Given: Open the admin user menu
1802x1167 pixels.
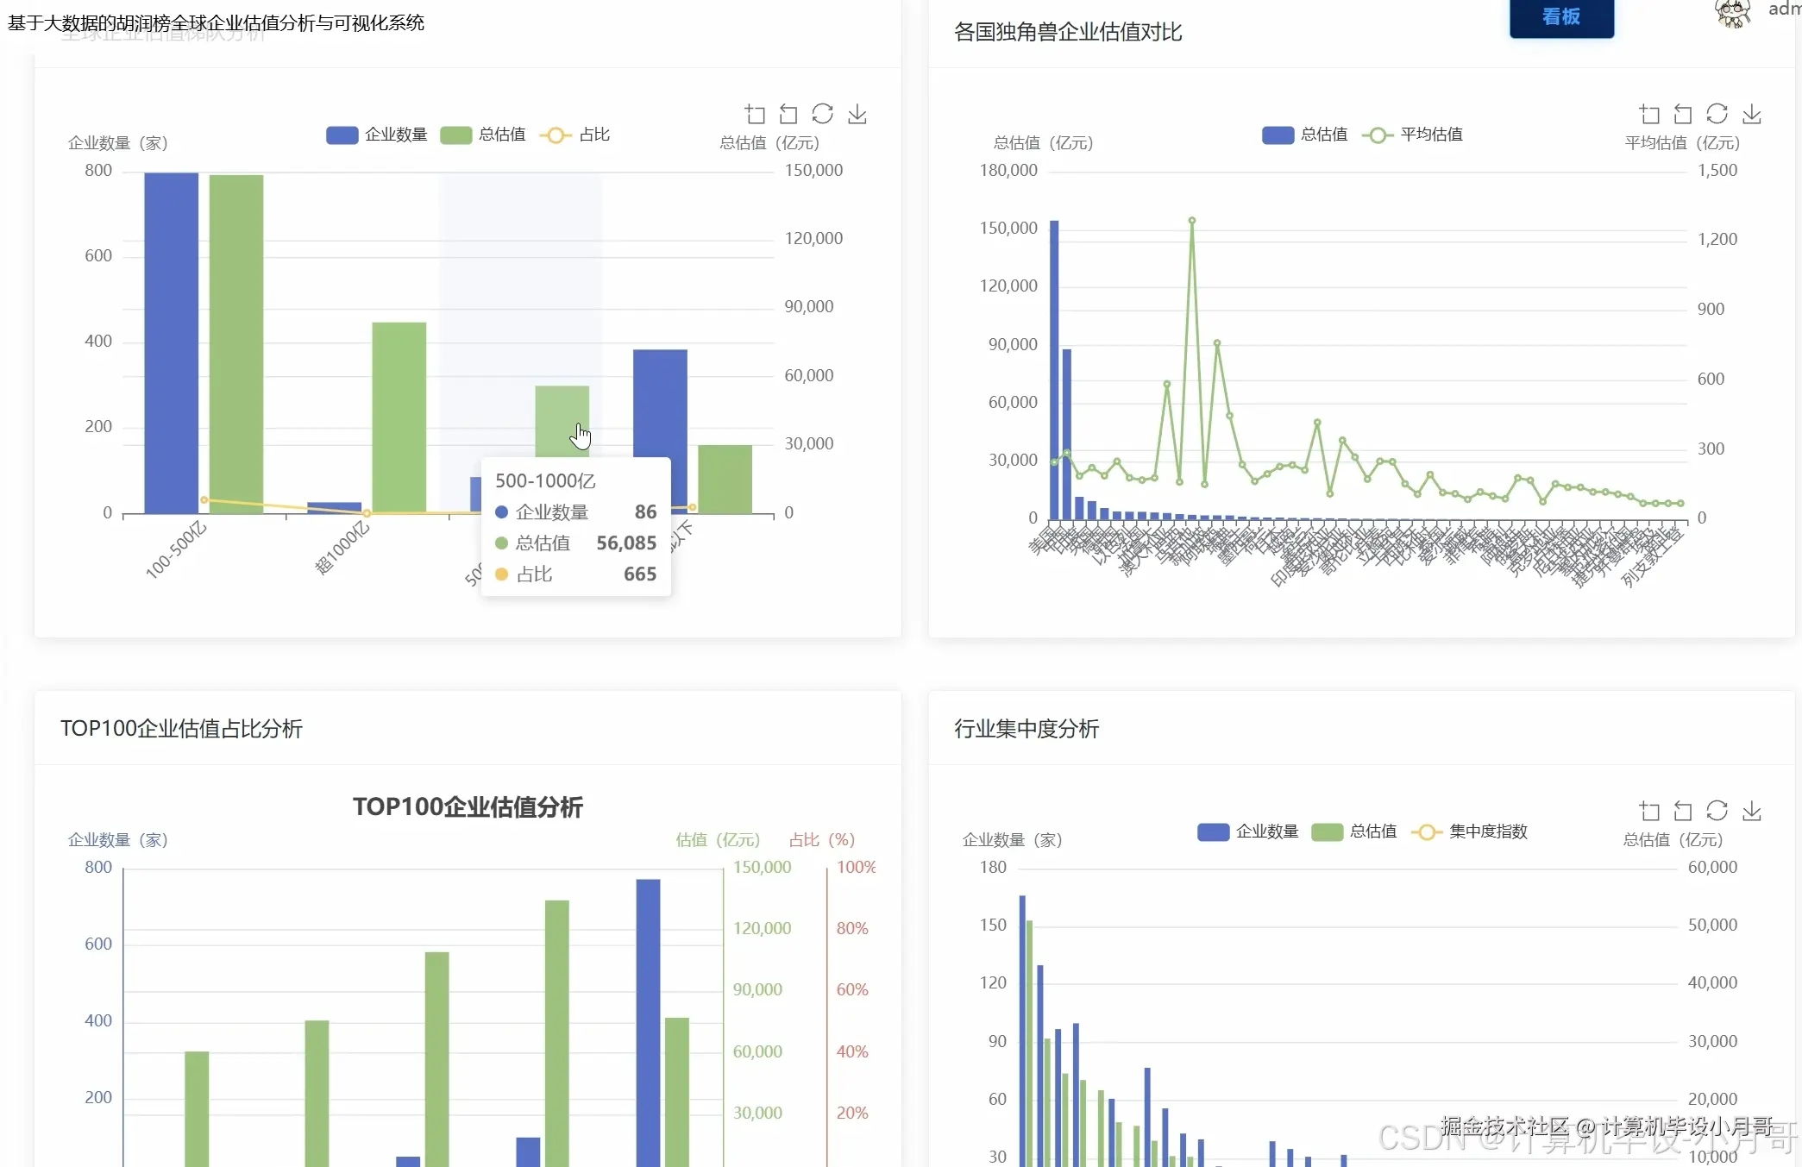Looking at the screenshot, I should coord(1784,10).
